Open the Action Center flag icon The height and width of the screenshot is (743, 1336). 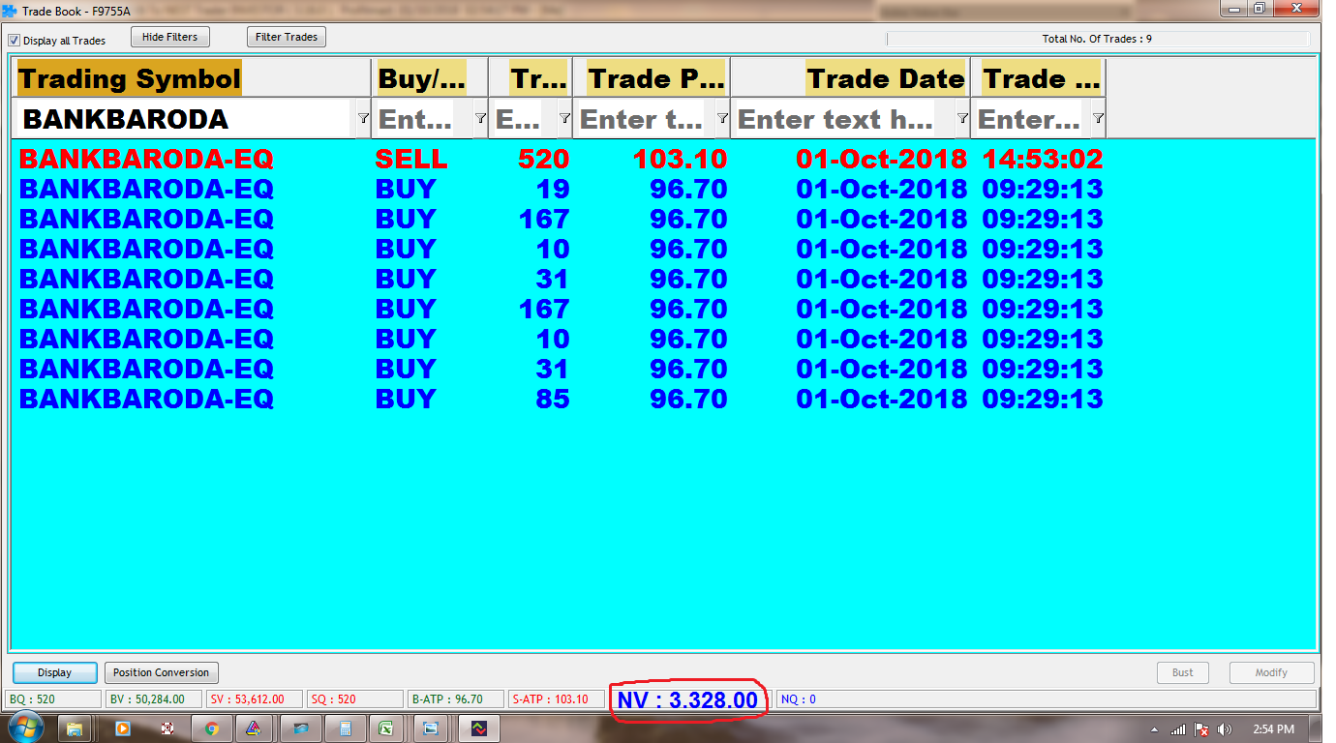(1201, 728)
